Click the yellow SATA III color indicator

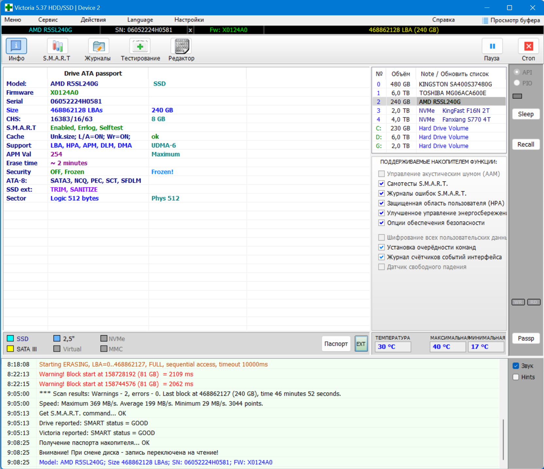pyautogui.click(x=10, y=349)
